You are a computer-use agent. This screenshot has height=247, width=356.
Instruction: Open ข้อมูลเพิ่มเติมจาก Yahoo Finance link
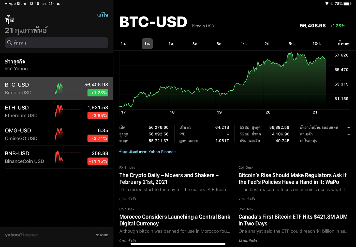click(x=147, y=152)
